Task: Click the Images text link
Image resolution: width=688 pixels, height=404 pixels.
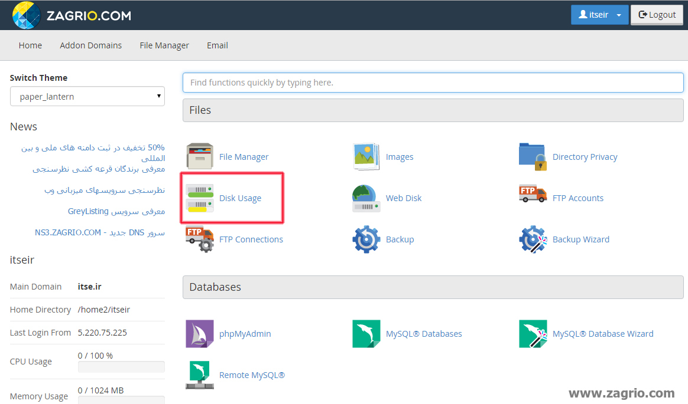Action: point(400,157)
